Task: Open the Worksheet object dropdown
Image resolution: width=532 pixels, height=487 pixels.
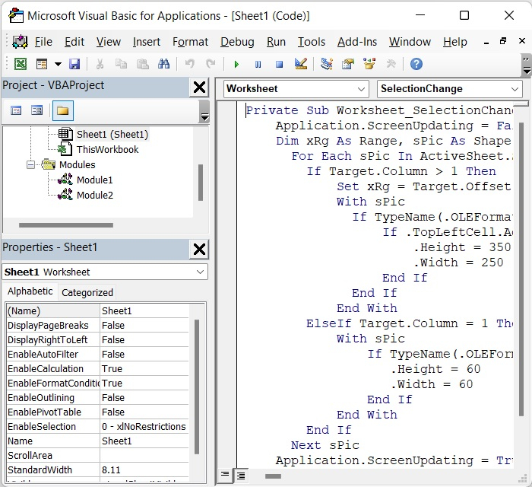Action: (361, 89)
